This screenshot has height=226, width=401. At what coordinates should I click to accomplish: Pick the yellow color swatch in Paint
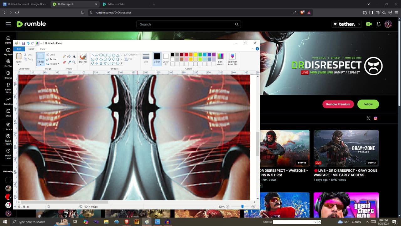pyautogui.click(x=195, y=55)
